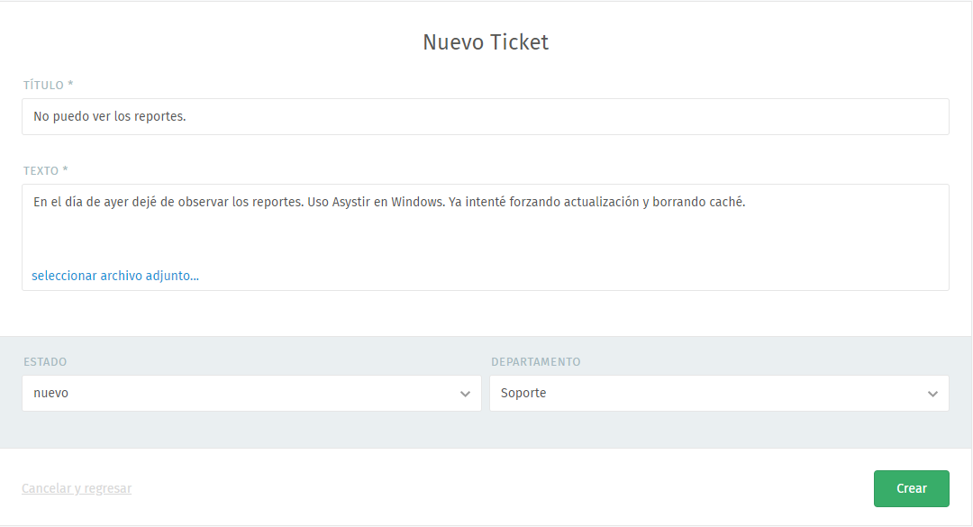Click the DEPARTAMENTO label
Screen dimensions: 973x527
point(536,362)
